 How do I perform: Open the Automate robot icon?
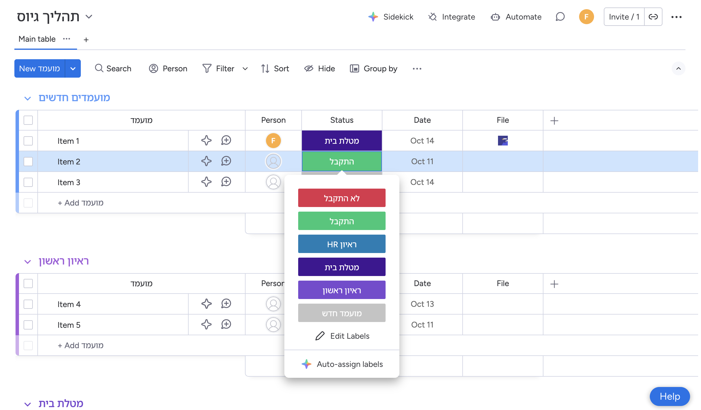pos(495,17)
